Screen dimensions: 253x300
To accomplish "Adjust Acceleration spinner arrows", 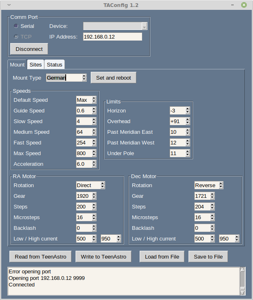I will click(x=94, y=164).
